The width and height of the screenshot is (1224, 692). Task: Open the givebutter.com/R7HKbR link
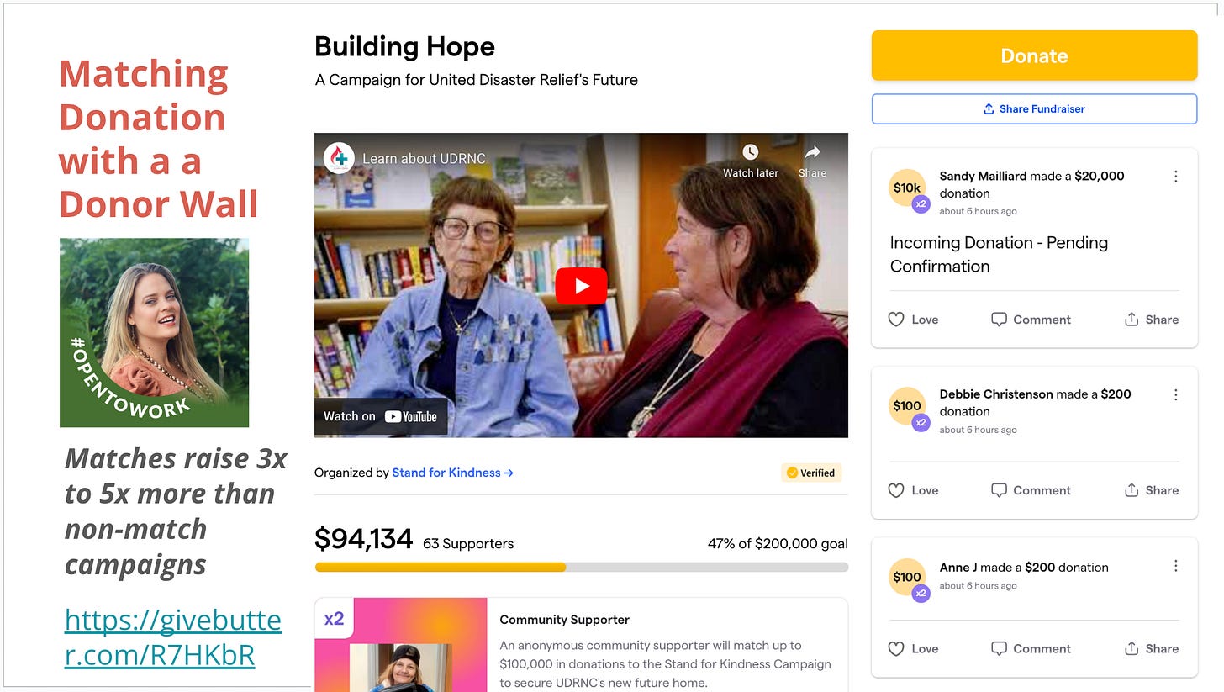[x=173, y=637]
